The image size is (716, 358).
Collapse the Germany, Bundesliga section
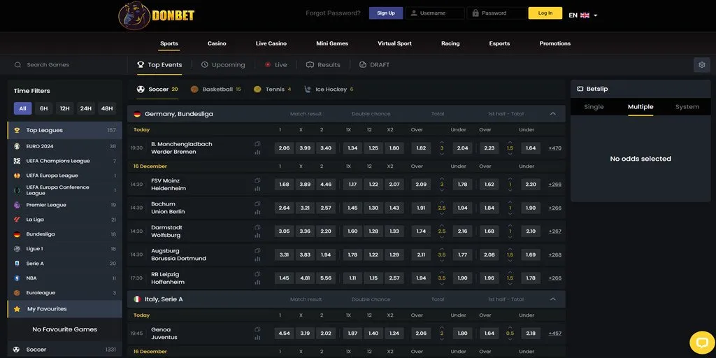click(x=552, y=114)
